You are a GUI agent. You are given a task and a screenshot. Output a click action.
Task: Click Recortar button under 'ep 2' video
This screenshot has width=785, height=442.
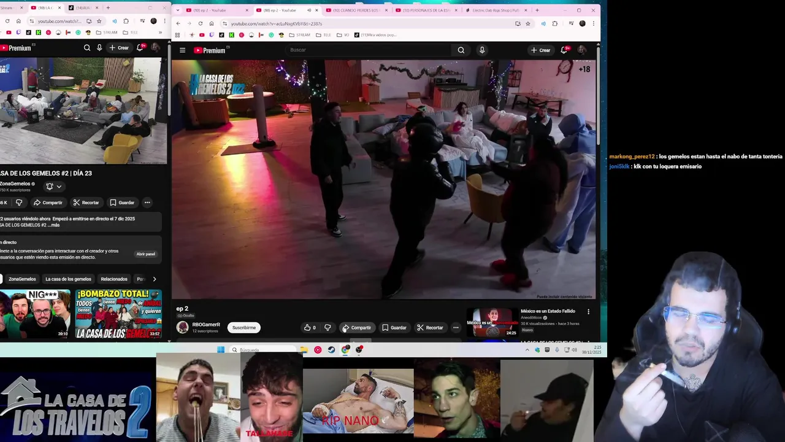[x=430, y=328]
